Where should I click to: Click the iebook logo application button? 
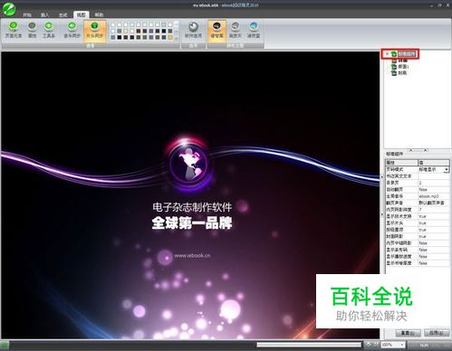[9, 9]
